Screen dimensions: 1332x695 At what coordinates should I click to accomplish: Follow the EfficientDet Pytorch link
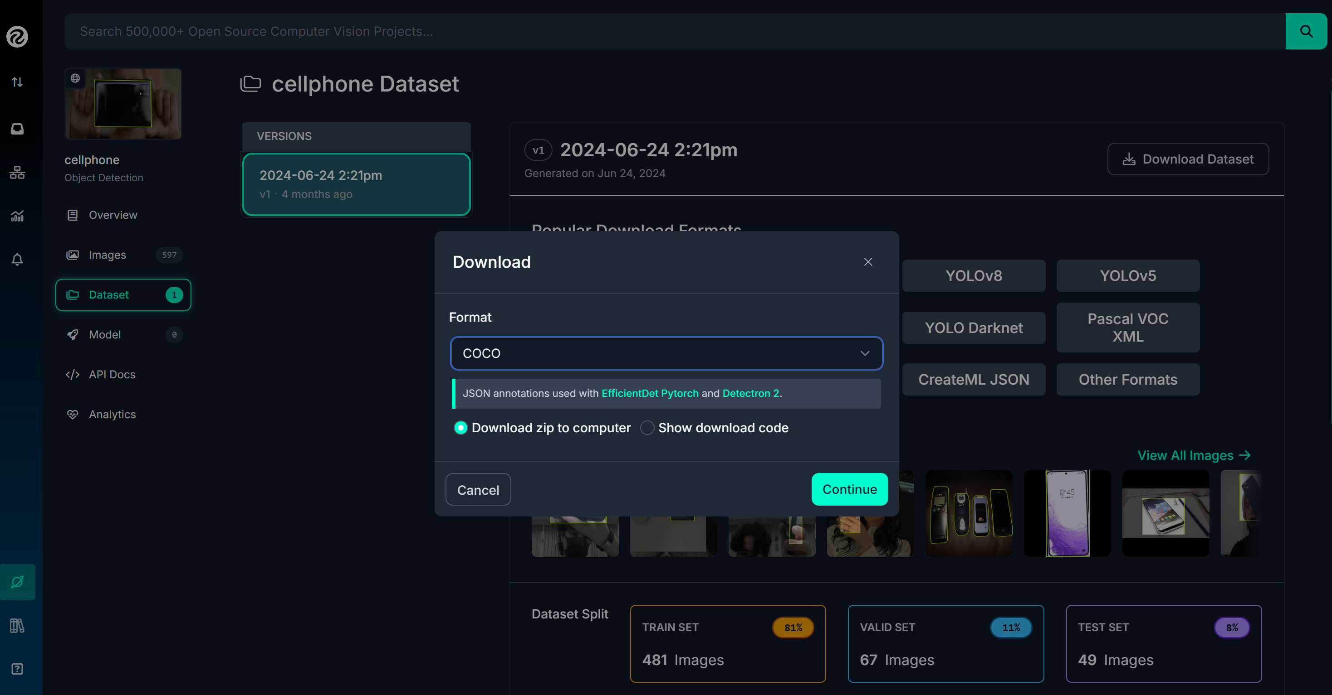click(650, 393)
